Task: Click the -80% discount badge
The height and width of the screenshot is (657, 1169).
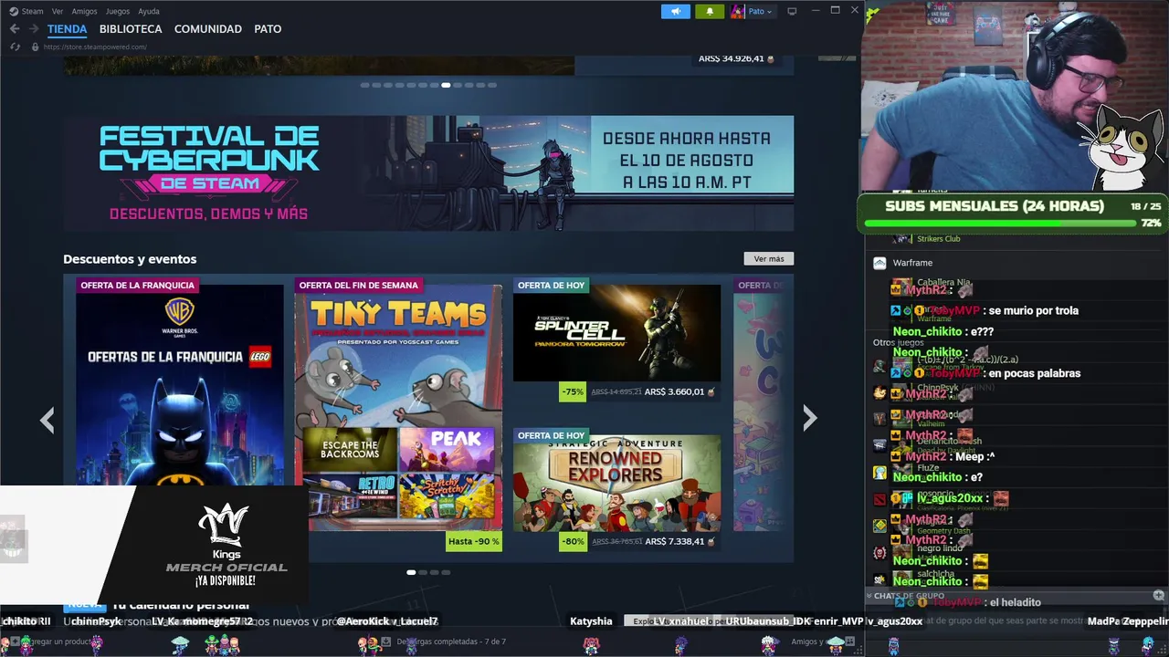Action: pos(573,542)
